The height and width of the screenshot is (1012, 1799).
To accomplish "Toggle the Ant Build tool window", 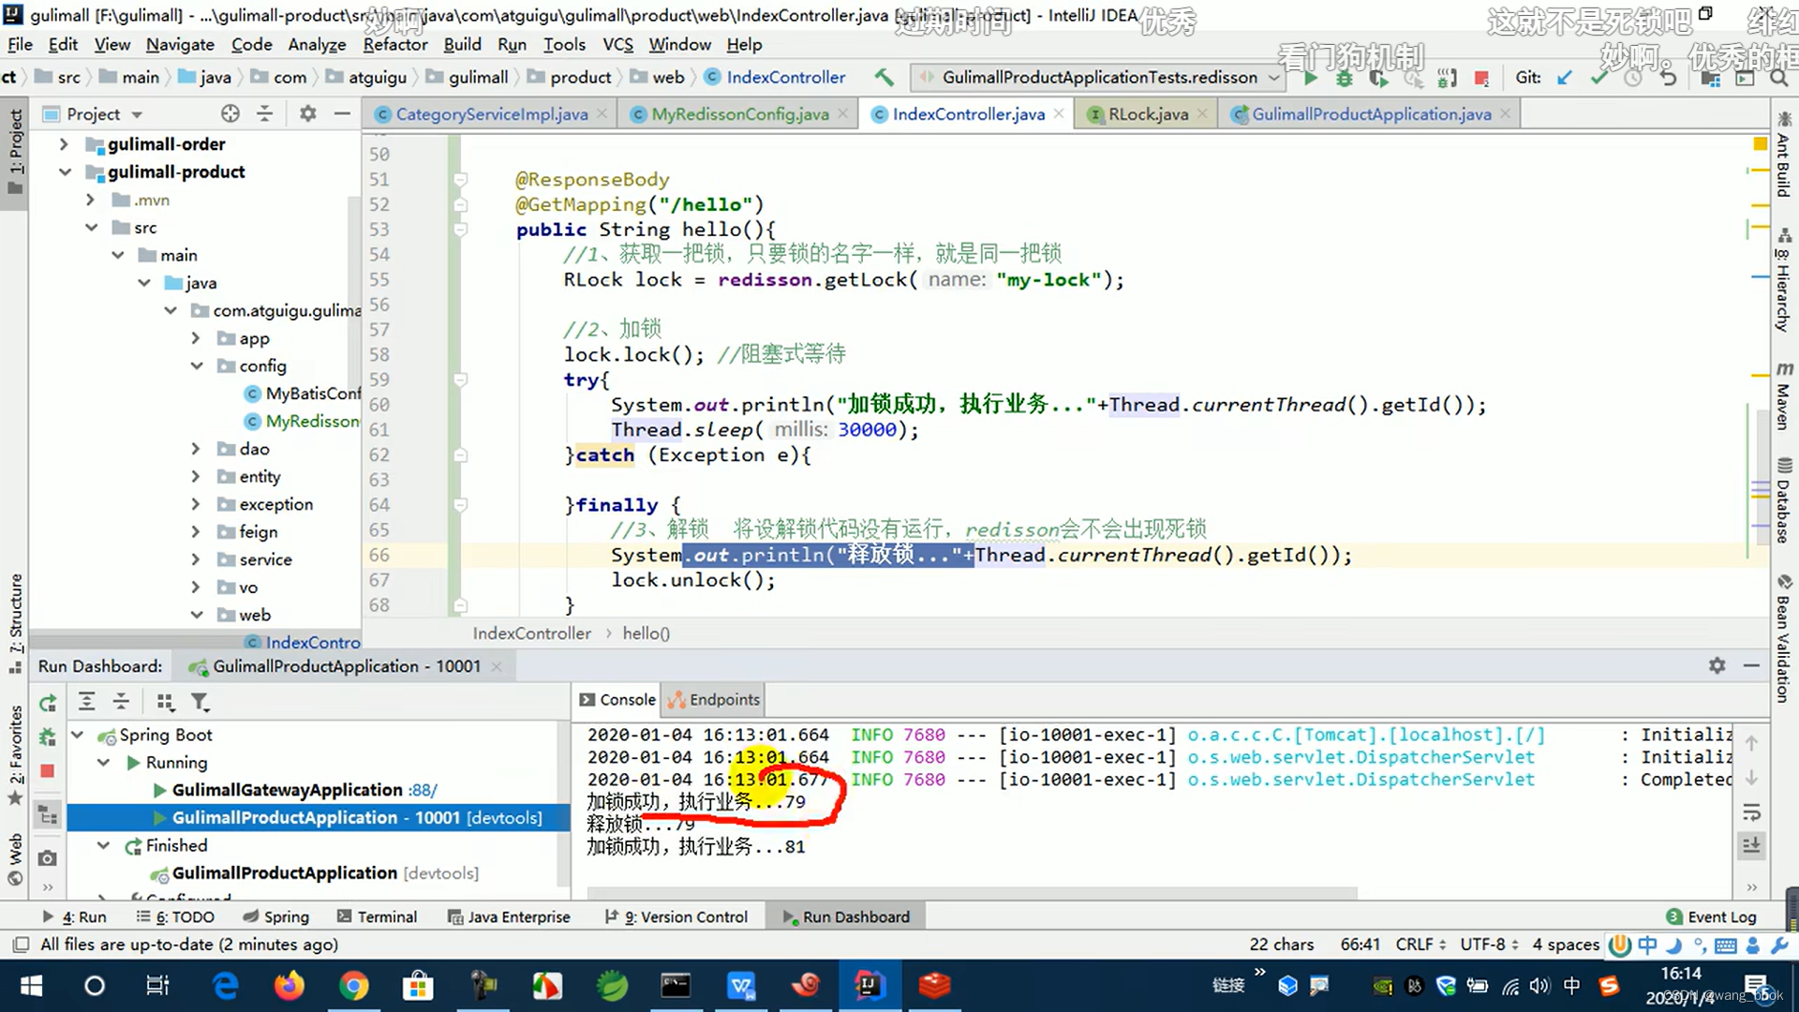I will [x=1784, y=154].
